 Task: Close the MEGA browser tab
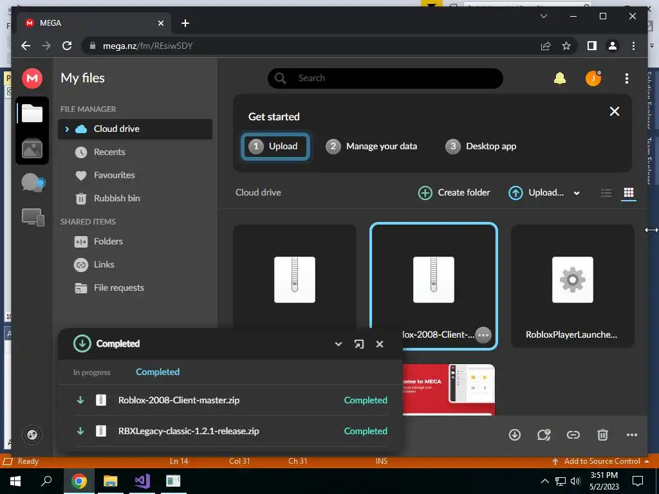tap(160, 23)
